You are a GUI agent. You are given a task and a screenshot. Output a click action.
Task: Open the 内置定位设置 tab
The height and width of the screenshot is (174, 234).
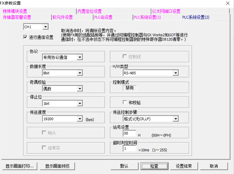point(90,11)
